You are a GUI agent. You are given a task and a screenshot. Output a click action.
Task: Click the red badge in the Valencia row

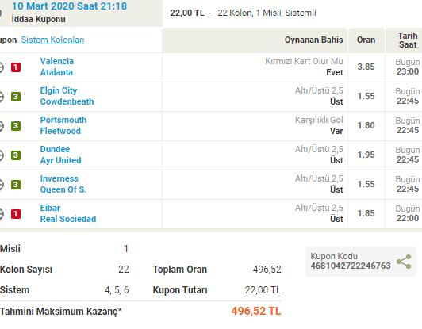coord(16,67)
